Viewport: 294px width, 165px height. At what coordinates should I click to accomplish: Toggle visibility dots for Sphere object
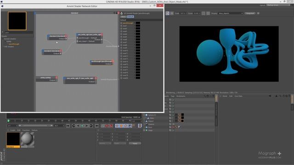(173, 115)
